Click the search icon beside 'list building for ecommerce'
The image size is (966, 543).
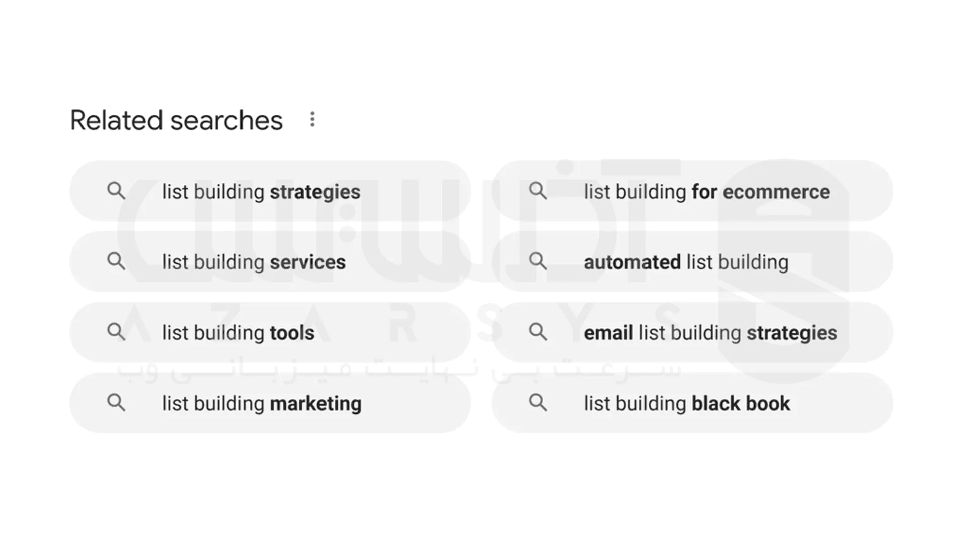(x=538, y=191)
